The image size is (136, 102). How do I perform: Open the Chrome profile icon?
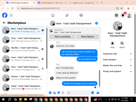[x=128, y=8]
